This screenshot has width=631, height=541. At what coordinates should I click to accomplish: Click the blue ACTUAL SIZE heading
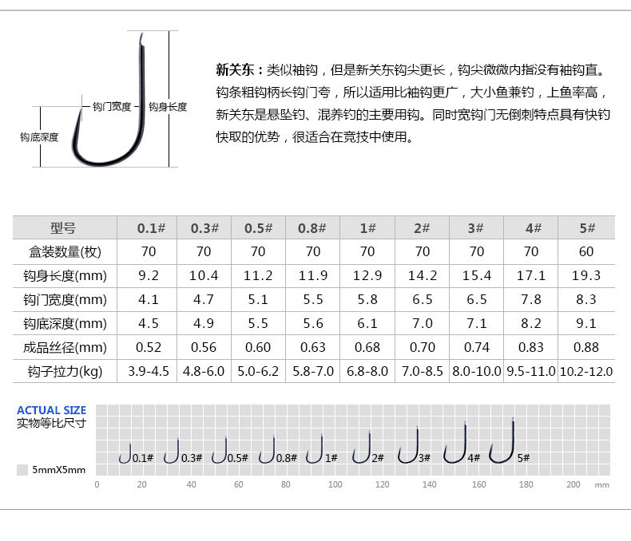(51, 410)
